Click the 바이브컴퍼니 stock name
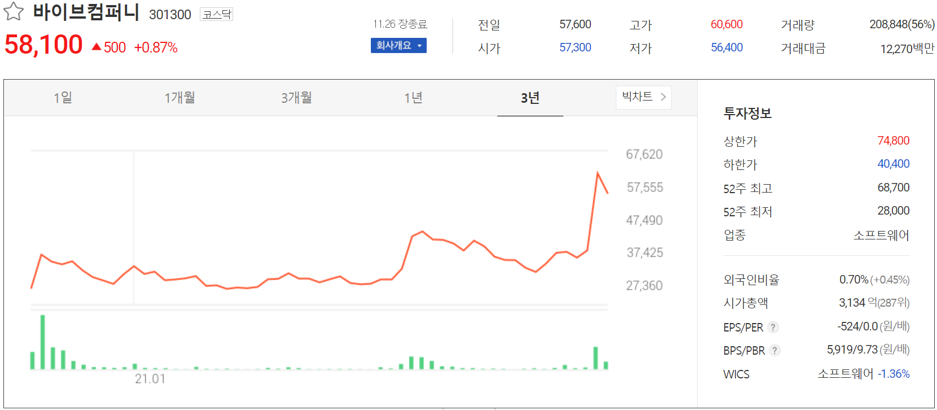The height and width of the screenshot is (410, 937). [x=86, y=12]
